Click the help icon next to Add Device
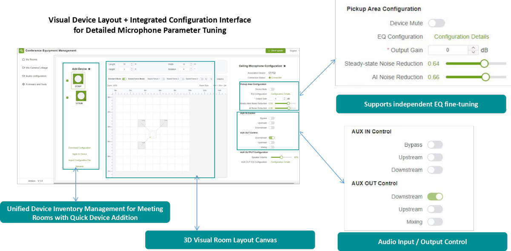 (89, 69)
